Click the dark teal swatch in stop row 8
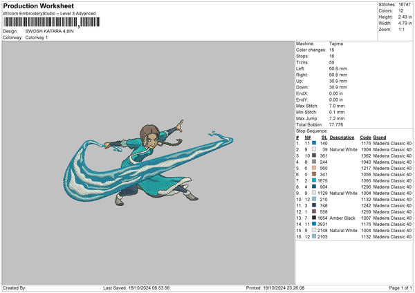This screenshot has height=293, width=415. [x=314, y=187]
